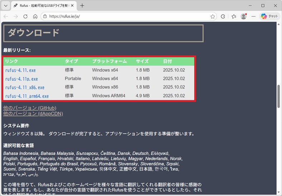282x196 pixels.
Task: Expand the tab actions chevron menu
Action: pos(5,6)
